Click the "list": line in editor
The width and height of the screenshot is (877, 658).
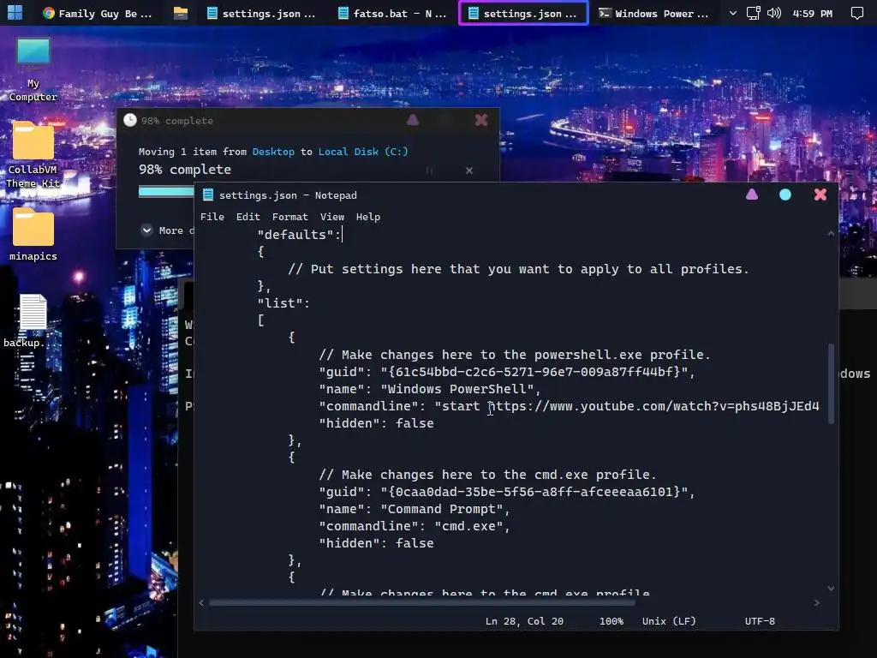coord(283,303)
